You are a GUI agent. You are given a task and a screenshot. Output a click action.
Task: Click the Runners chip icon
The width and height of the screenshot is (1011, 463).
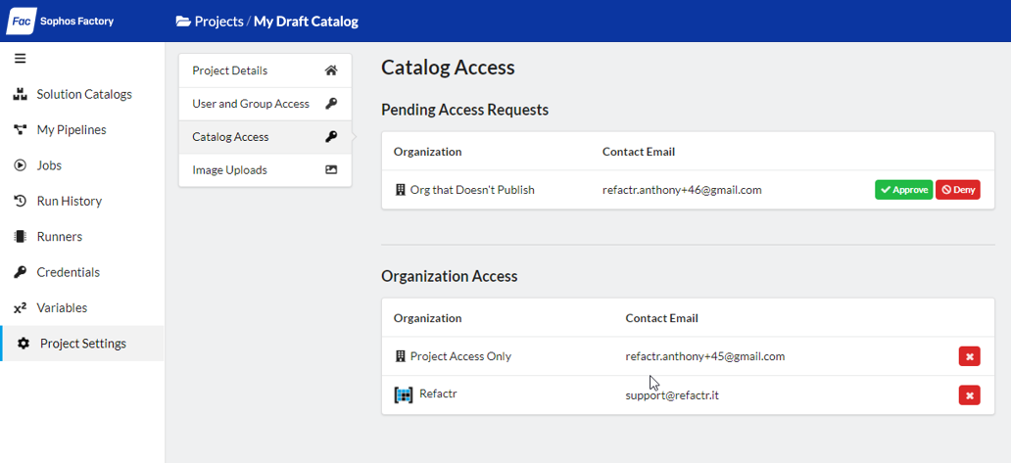pos(20,237)
